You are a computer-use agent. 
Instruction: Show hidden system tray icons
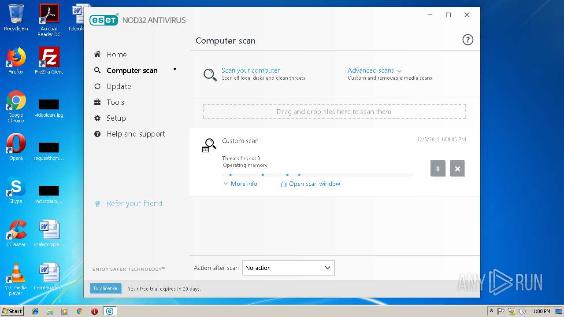[x=491, y=311]
